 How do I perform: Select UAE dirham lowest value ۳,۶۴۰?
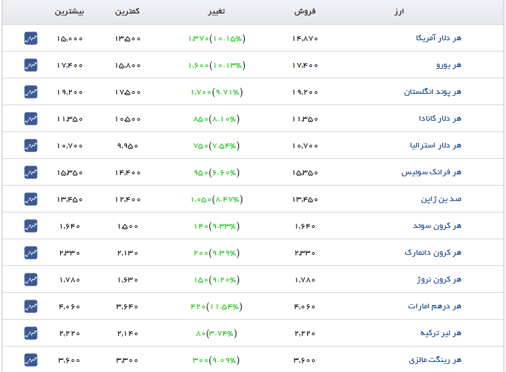[x=128, y=306]
